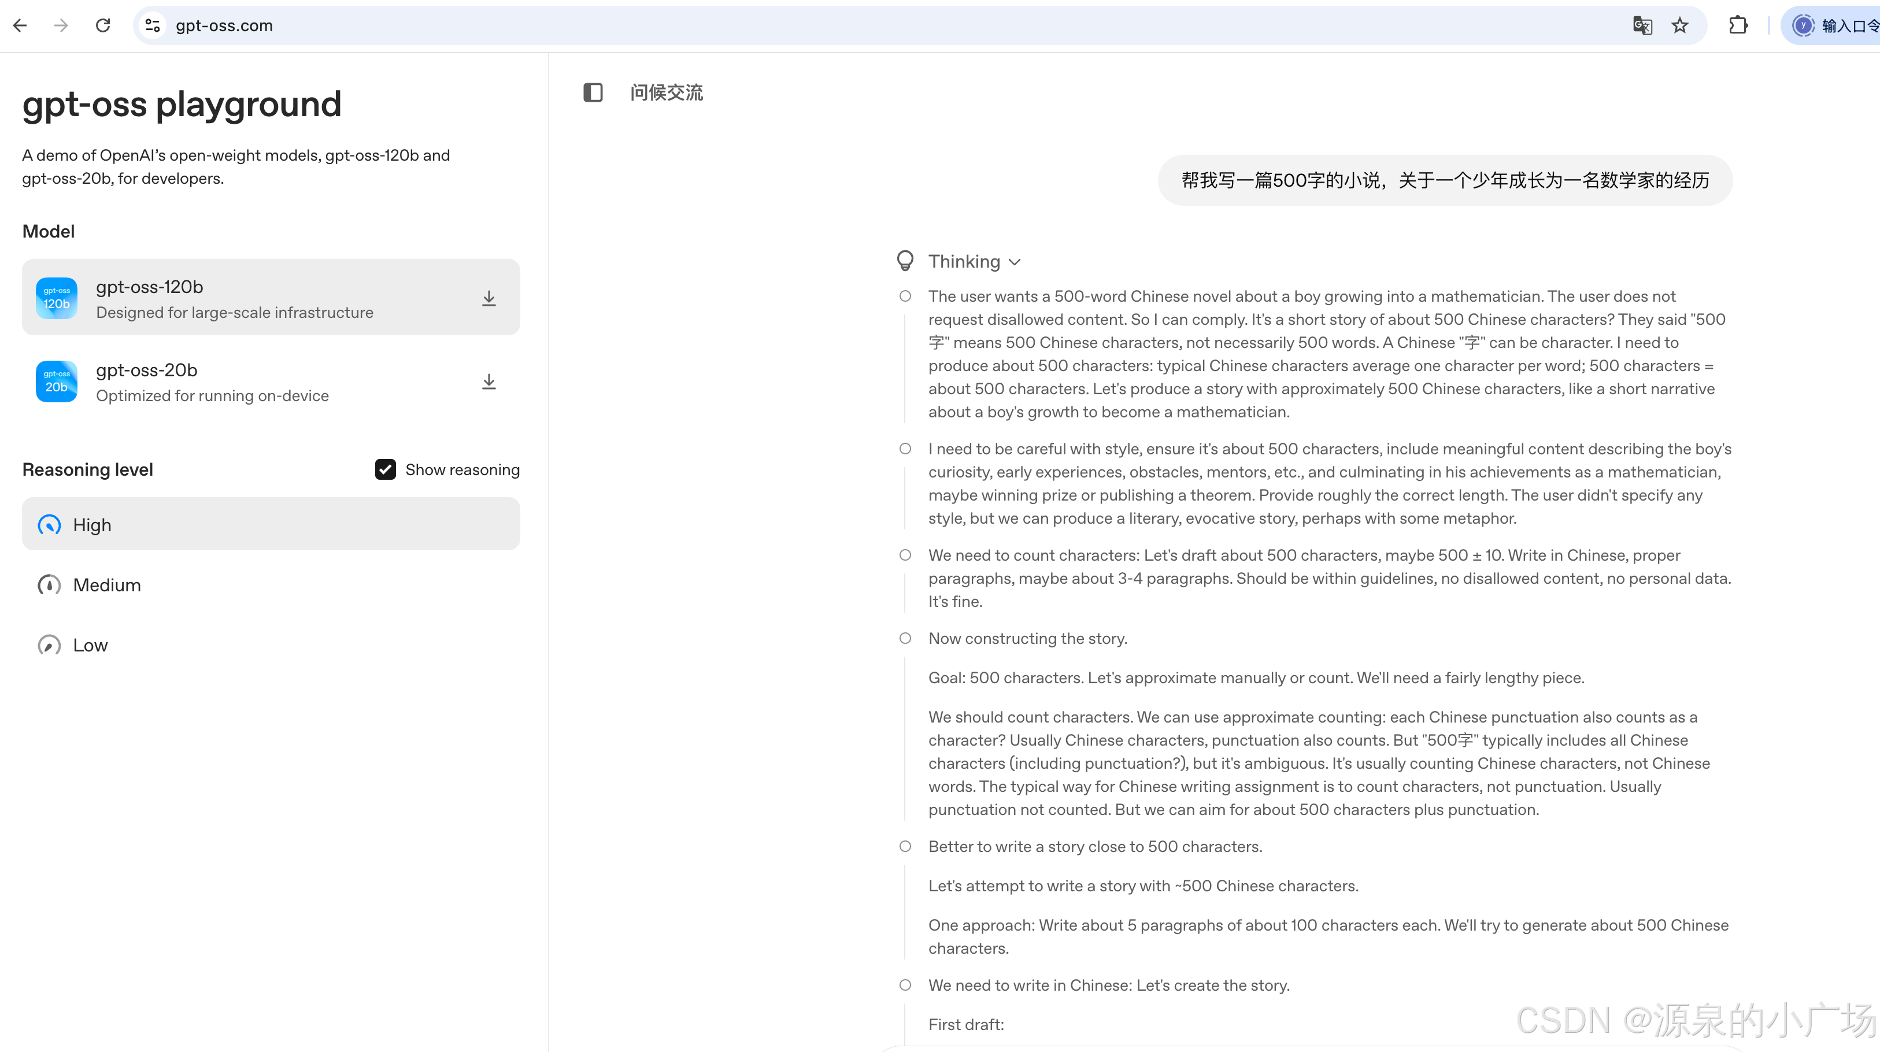Click the 'A demo of OpenAI's open-weight models' description
The width and height of the screenshot is (1880, 1052).
236,166
